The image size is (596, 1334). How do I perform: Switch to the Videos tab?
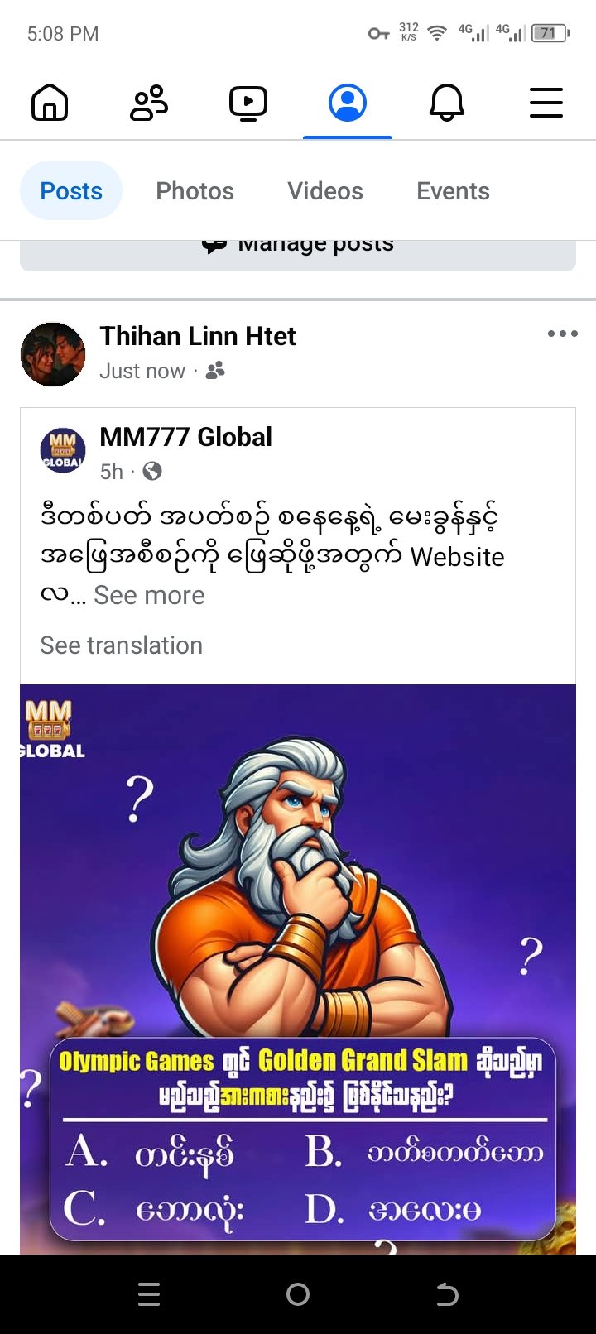point(325,191)
